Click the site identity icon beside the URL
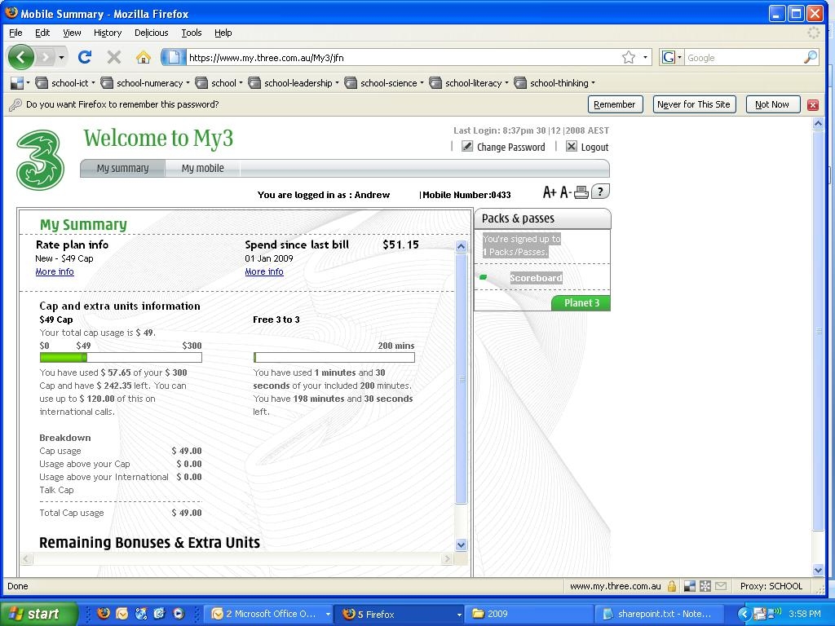 point(173,57)
